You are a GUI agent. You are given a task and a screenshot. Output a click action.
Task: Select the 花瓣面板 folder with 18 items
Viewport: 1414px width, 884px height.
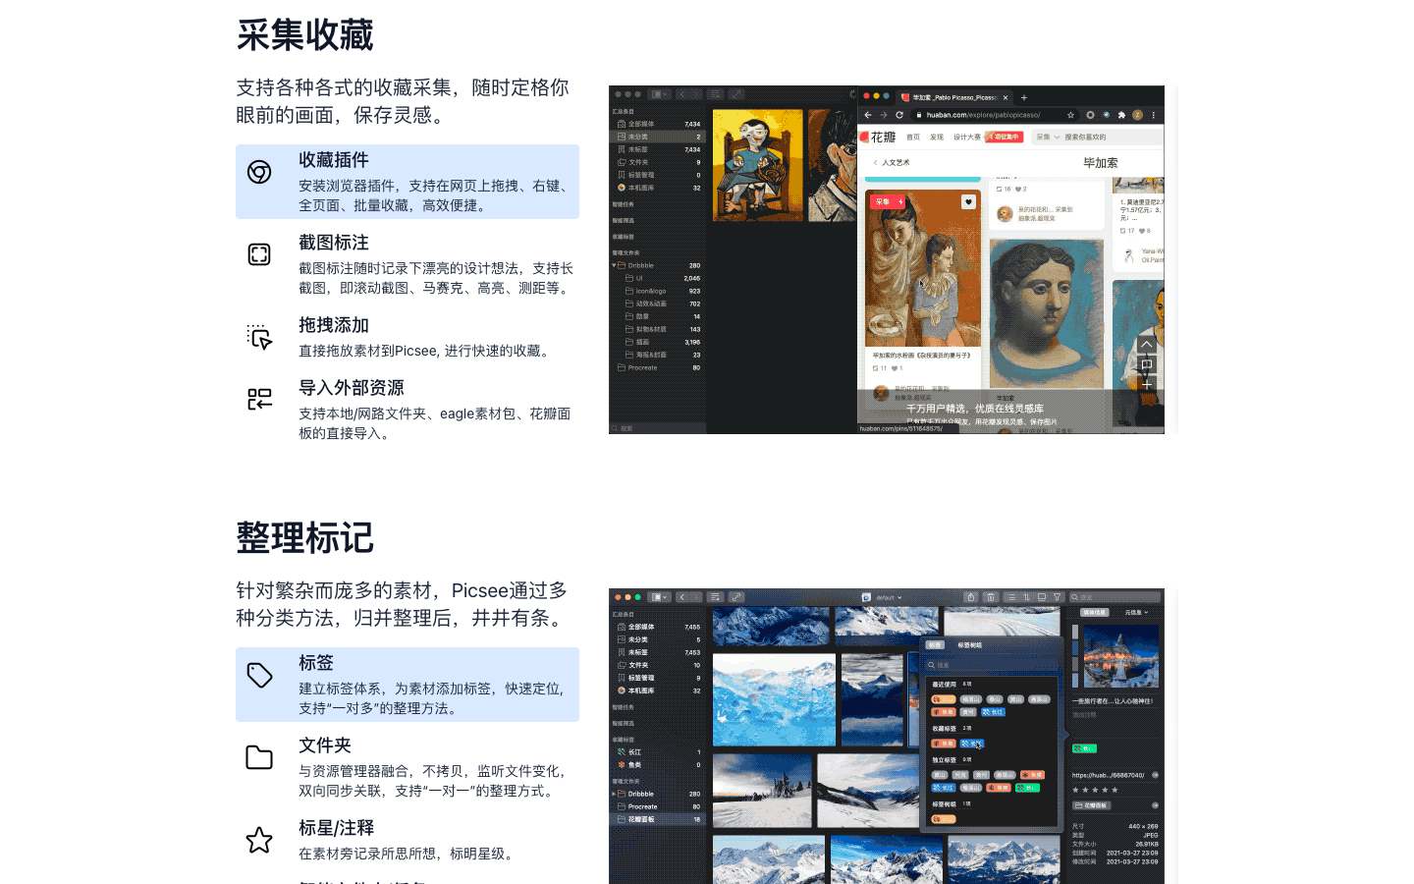tap(658, 819)
